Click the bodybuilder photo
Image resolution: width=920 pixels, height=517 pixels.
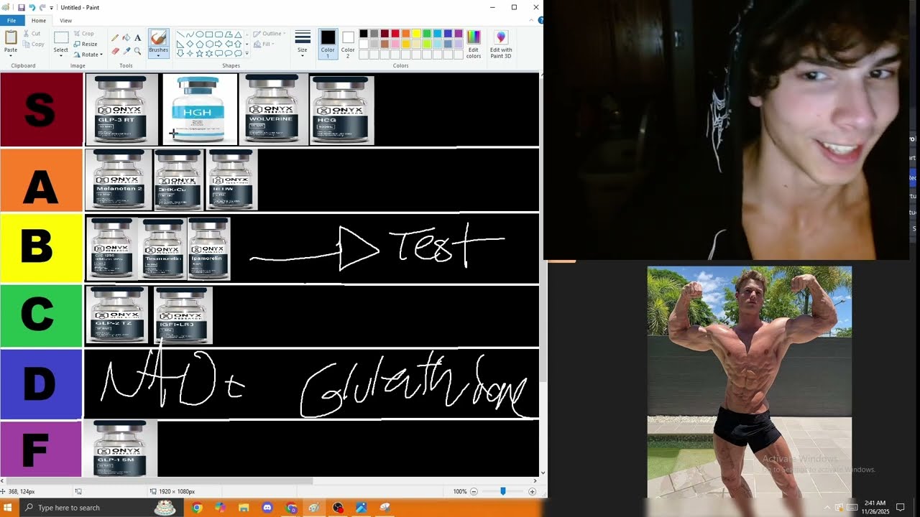click(750, 383)
